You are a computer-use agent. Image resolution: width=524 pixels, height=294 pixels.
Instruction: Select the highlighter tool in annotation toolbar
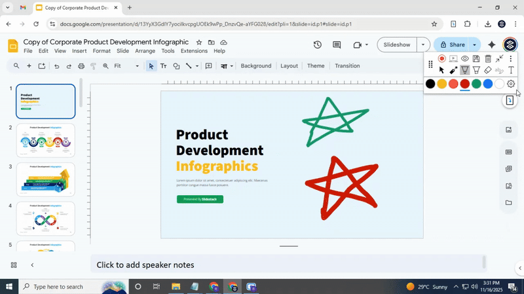point(476,70)
